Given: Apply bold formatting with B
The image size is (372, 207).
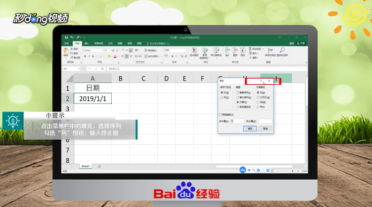Looking at the screenshot, I should pyautogui.click(x=85, y=56).
